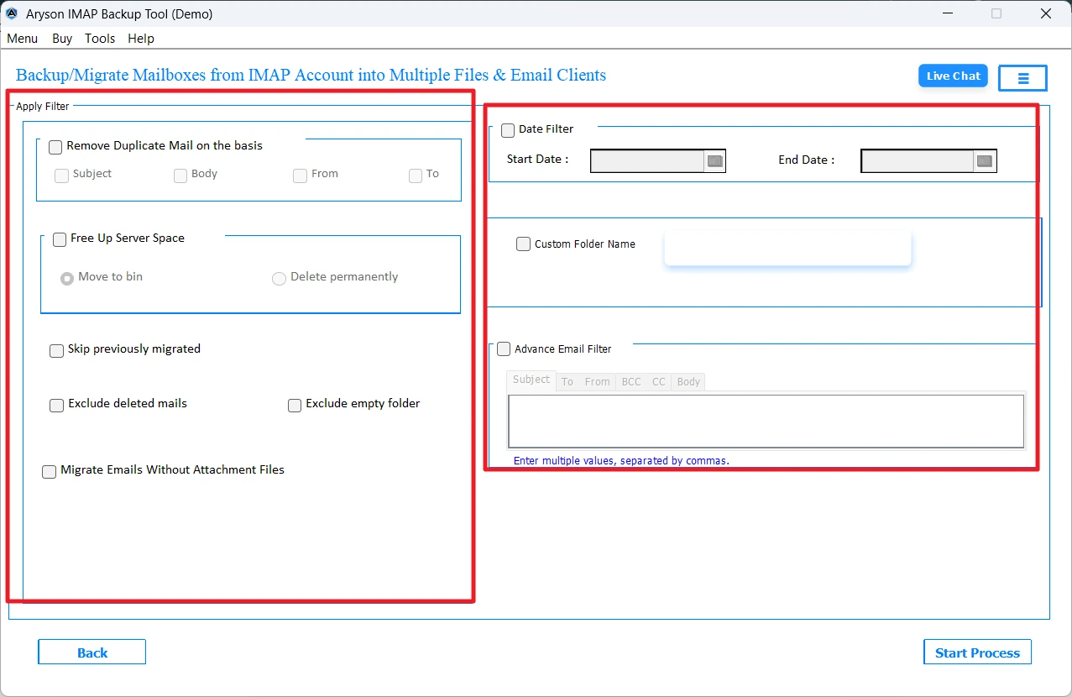
Task: Tick the To duplicate checkbox
Action: [x=416, y=176]
